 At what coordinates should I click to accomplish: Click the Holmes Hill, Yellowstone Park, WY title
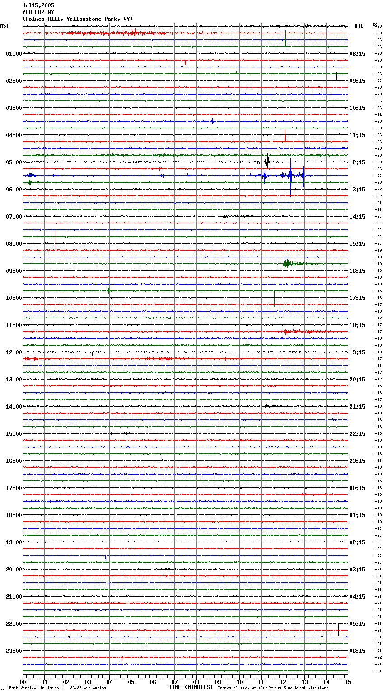tap(78, 19)
